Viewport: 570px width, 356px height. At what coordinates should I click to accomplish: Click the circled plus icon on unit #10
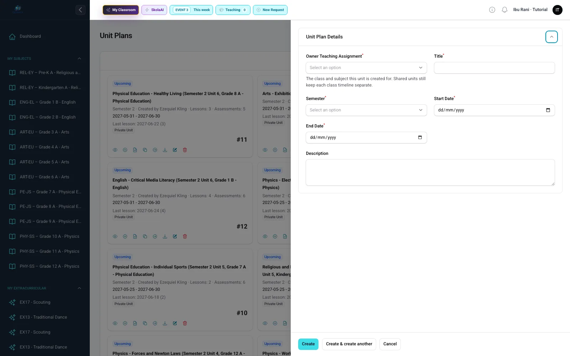125,323
